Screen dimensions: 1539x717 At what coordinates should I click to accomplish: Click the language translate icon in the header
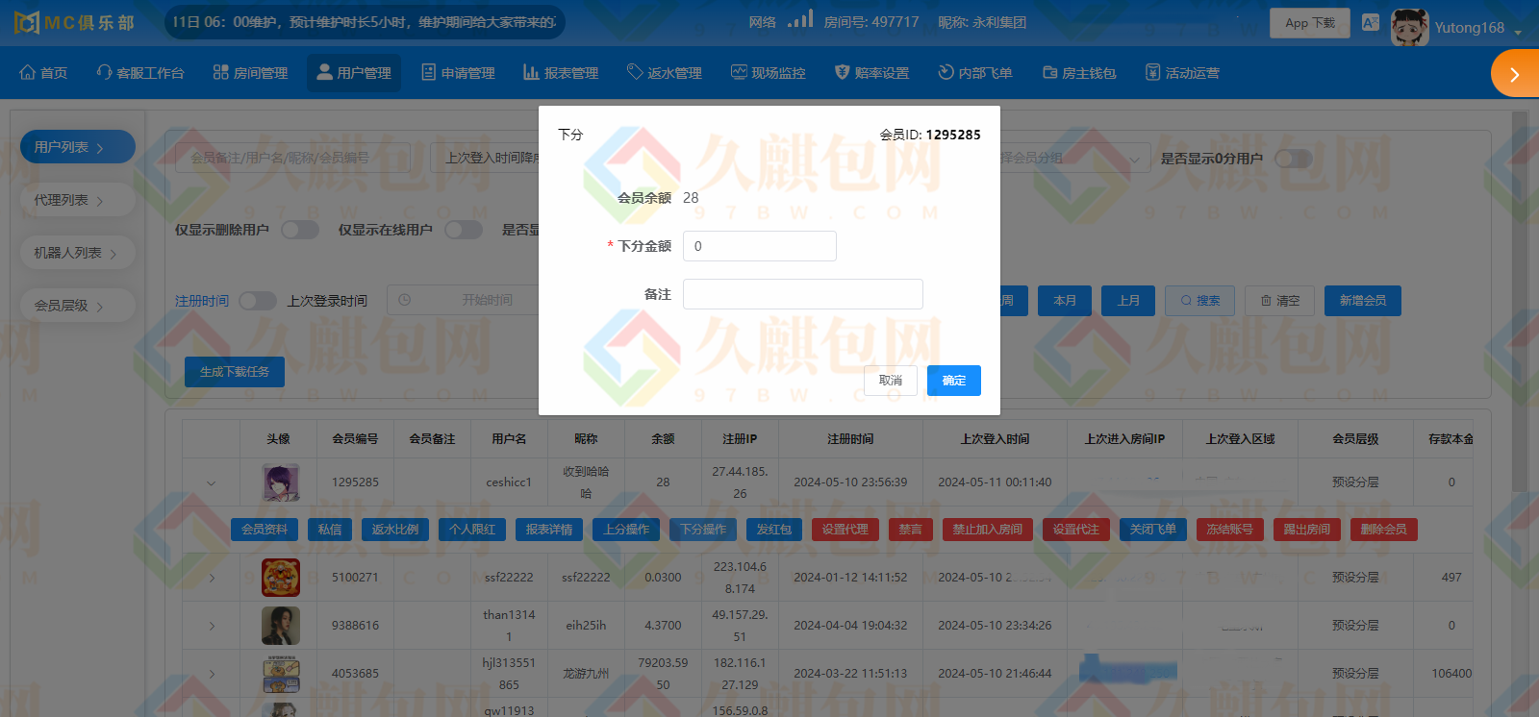(1371, 22)
